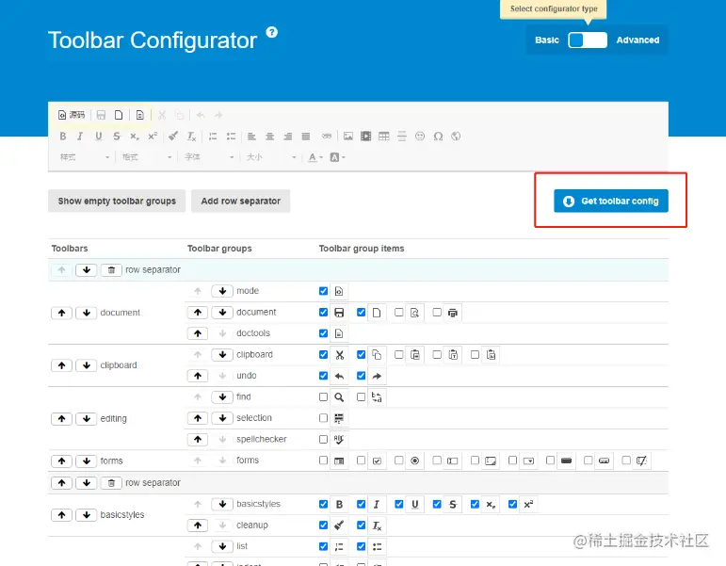The width and height of the screenshot is (726, 566).
Task: Click Show empty toolbar groups button
Action: (x=117, y=201)
